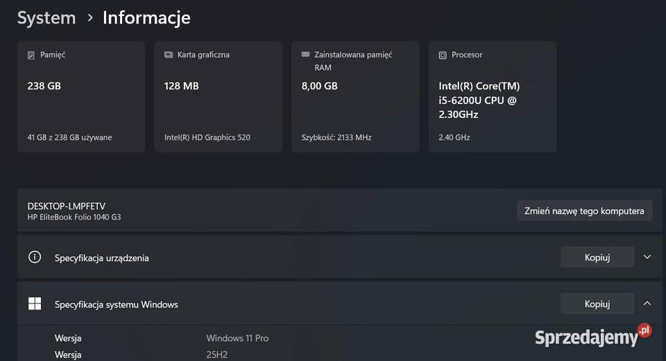Screen dimensions: 666x361
Task: Click Specyfikacja urządzenia label
Action: tap(102, 258)
